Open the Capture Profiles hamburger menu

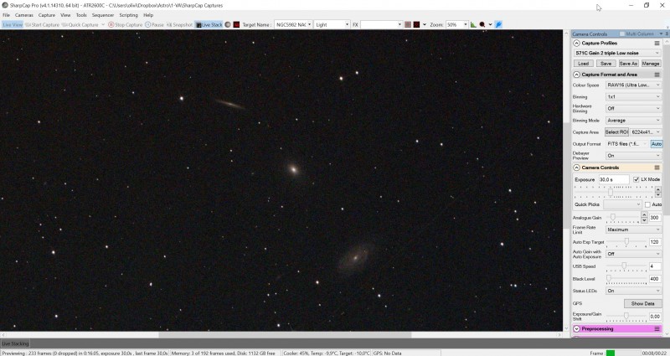pos(657,44)
